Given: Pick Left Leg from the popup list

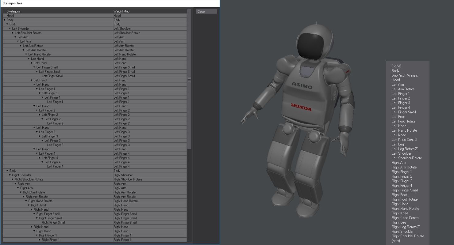Looking at the screenshot, I should (398, 144).
